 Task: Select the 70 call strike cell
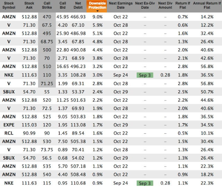47,58
